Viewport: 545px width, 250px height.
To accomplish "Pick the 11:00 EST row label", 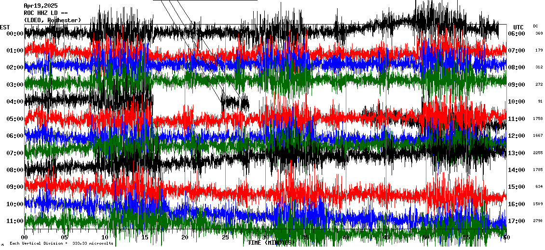I will point(15,221).
